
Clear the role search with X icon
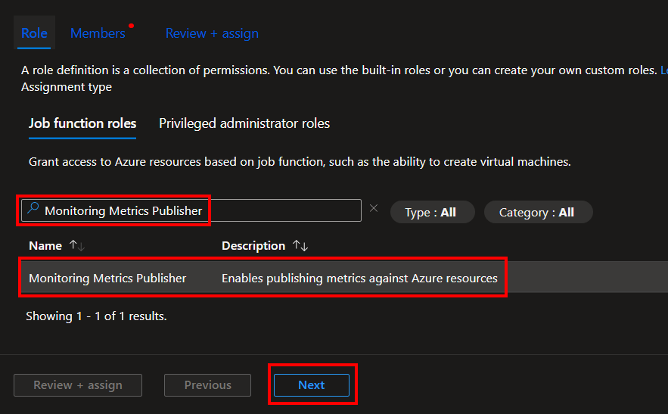pyautogui.click(x=373, y=208)
